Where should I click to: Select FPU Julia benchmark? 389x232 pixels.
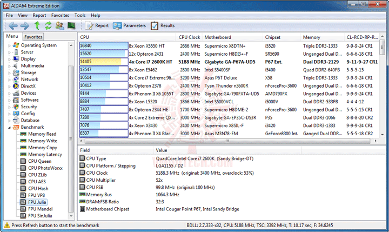coord(37,202)
